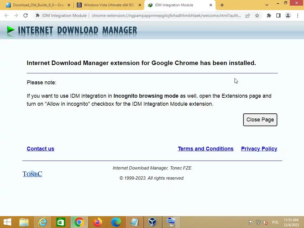The image size is (304, 228).
Task: Toggle the Chrome side panel
Action: [x=278, y=15]
